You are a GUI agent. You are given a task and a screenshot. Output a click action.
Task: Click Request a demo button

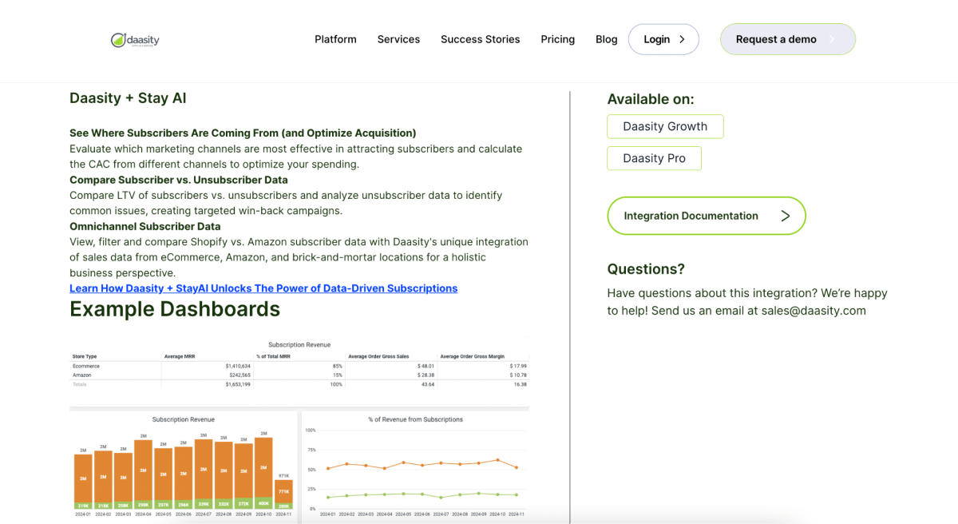click(x=787, y=39)
